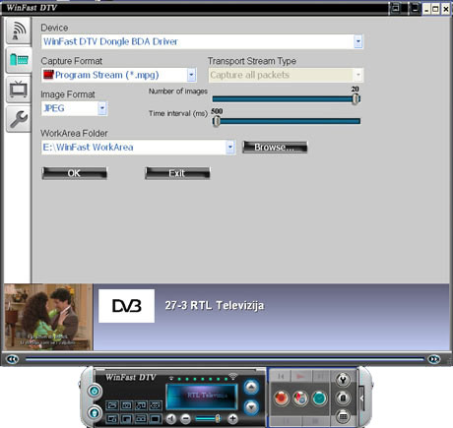The image size is (453, 428).
Task: Click the multicolor snapshot button on remote
Action: pyautogui.click(x=300, y=398)
